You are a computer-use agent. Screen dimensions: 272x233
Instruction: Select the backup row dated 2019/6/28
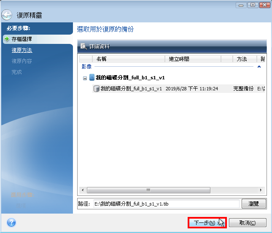click(x=177, y=89)
